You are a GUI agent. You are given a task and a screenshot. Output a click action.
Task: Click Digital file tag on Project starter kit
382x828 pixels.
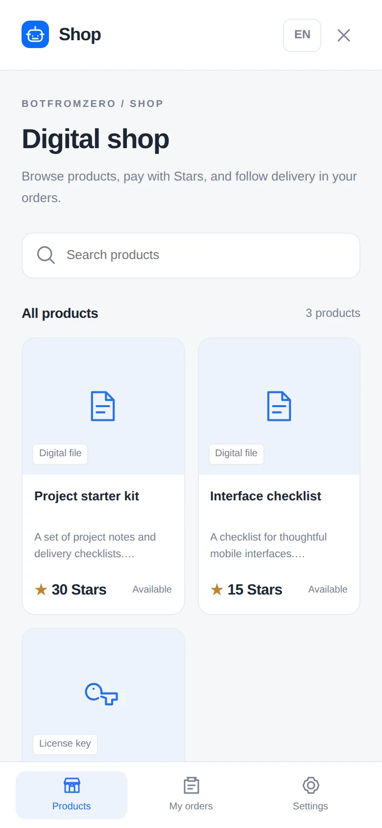click(x=60, y=453)
